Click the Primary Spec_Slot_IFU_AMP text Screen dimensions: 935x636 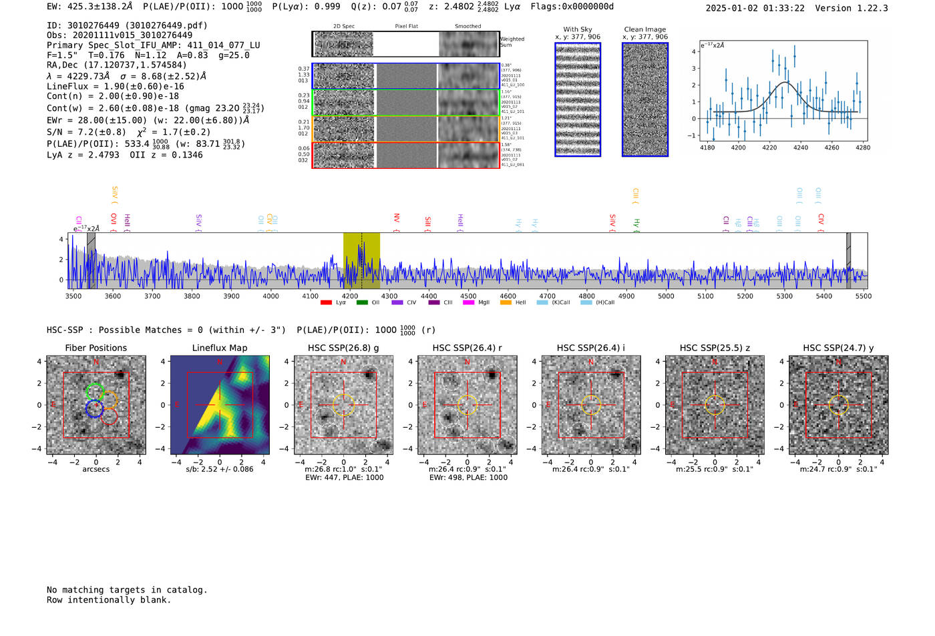point(154,45)
